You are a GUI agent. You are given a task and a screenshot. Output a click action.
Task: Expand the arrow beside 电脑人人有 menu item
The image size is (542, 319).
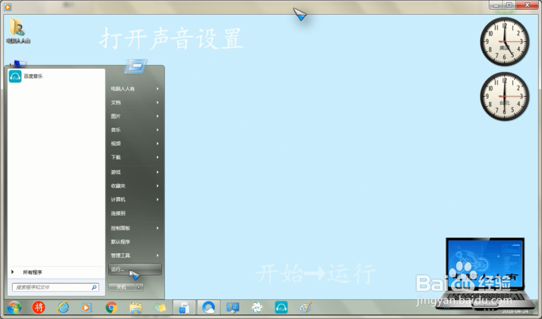point(158,89)
